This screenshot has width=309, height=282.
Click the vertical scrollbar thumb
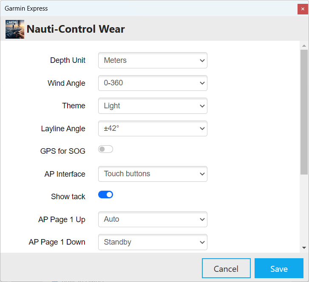[304, 112]
